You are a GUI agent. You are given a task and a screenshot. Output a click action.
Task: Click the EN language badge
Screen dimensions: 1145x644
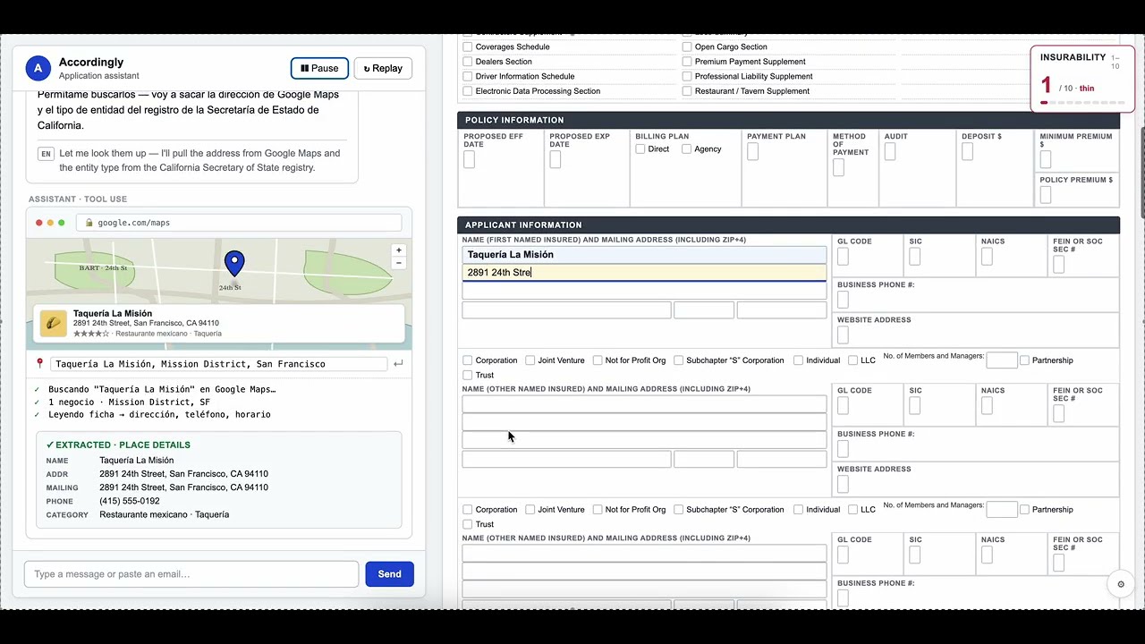(46, 154)
